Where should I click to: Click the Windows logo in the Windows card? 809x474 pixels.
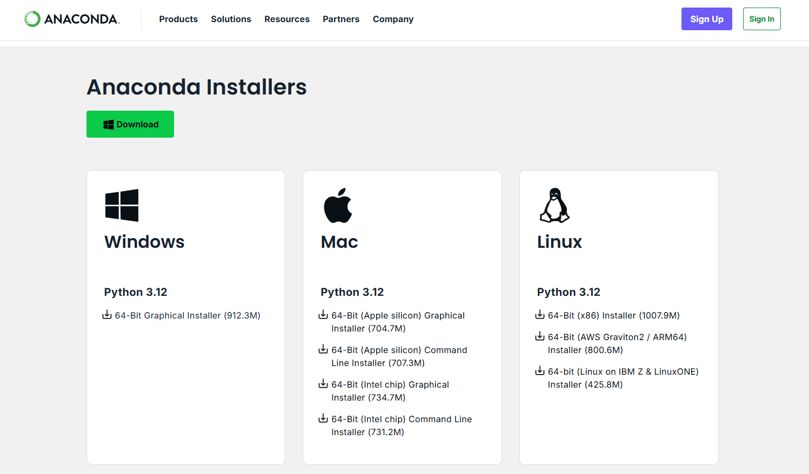click(x=122, y=205)
